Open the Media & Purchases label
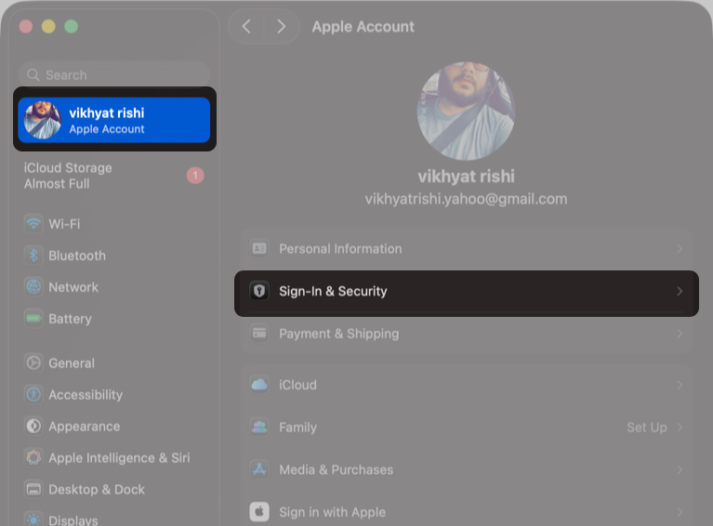Viewport: 713px width, 526px height. (336, 469)
